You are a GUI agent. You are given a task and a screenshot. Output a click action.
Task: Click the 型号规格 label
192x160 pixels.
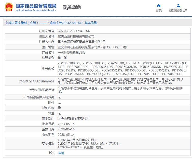(x=48, y=69)
